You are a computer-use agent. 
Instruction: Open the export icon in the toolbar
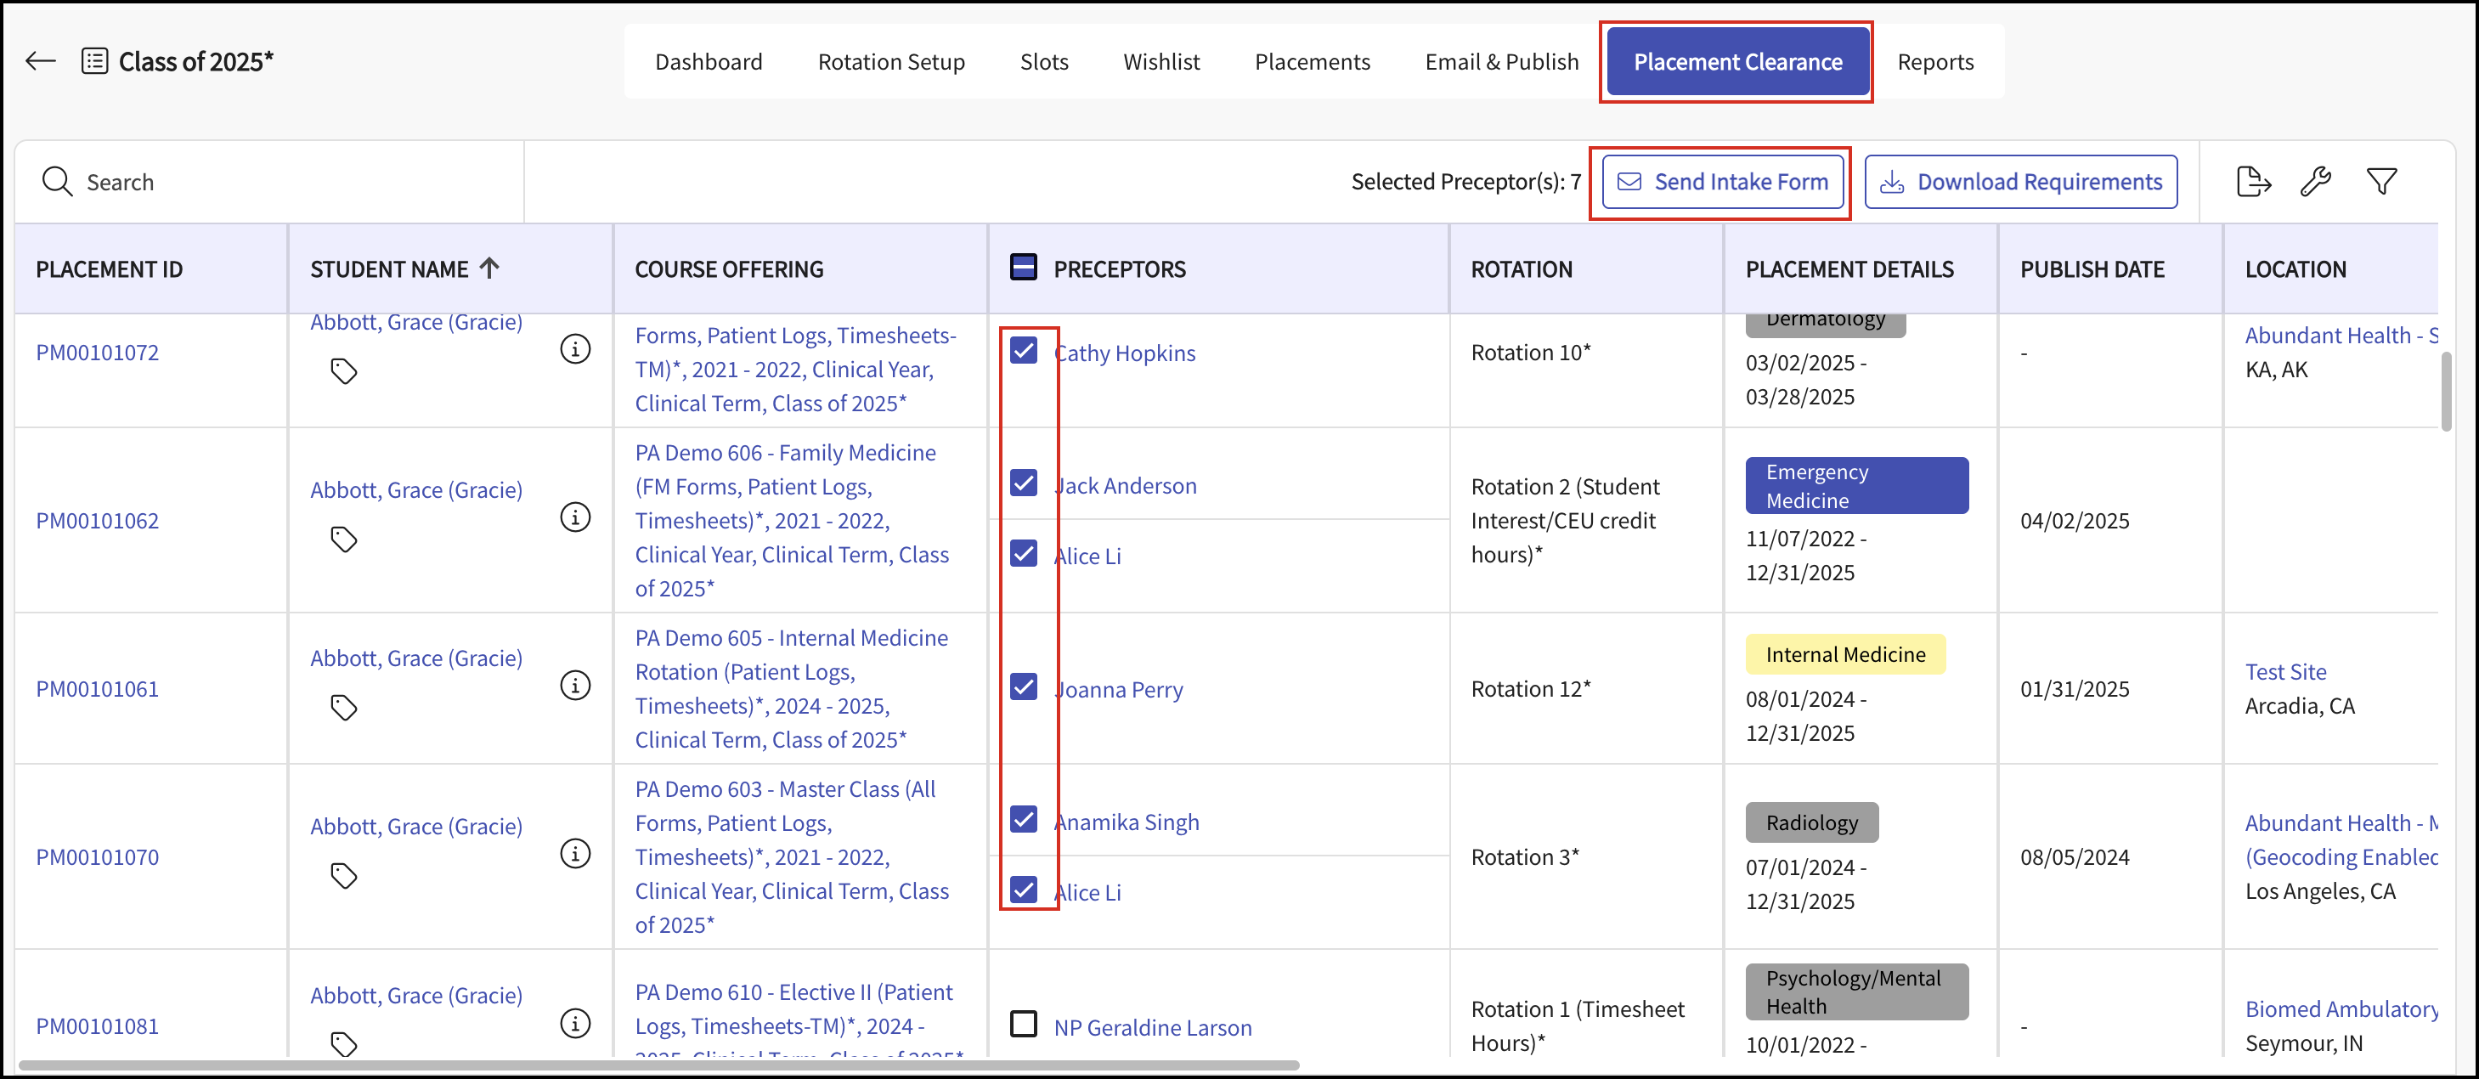pos(2253,181)
